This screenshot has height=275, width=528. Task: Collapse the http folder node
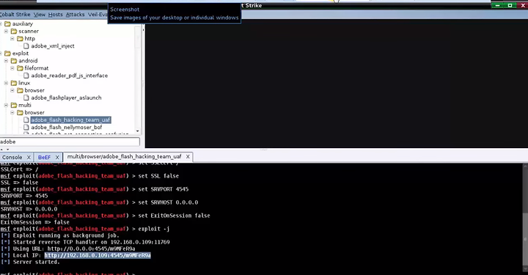click(12, 38)
